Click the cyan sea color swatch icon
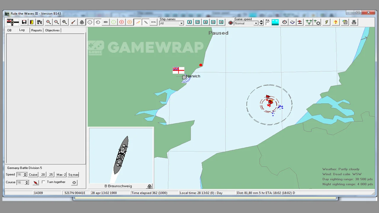379x213 pixels. 275,22
